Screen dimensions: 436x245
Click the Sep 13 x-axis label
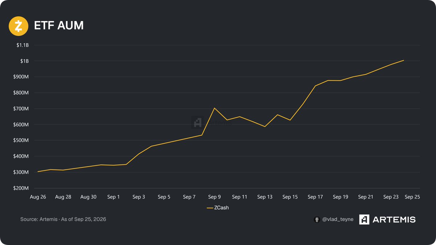click(x=265, y=197)
